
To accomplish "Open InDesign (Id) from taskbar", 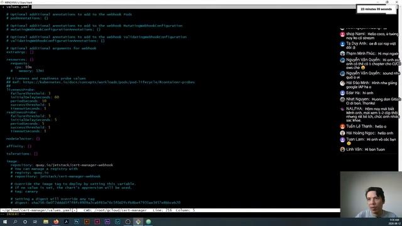I will (x=97, y=222).
